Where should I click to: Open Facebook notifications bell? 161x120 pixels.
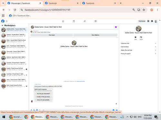tap(152, 21)
